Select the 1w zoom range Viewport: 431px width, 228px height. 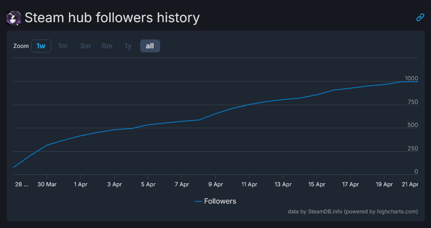tap(41, 46)
